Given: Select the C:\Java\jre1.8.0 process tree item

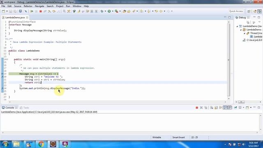Looking at the screenshot, I should (253, 40).
